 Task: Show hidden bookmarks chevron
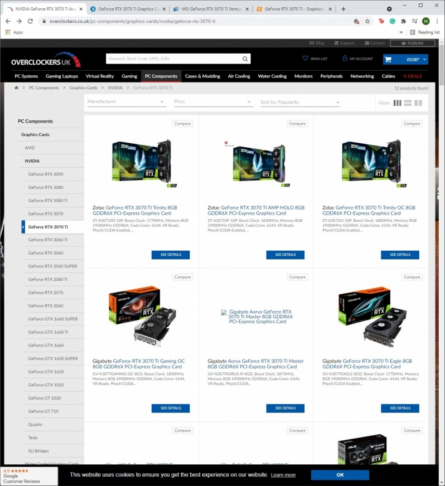401,32
